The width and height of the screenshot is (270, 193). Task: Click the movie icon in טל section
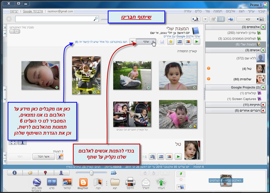[161, 157]
